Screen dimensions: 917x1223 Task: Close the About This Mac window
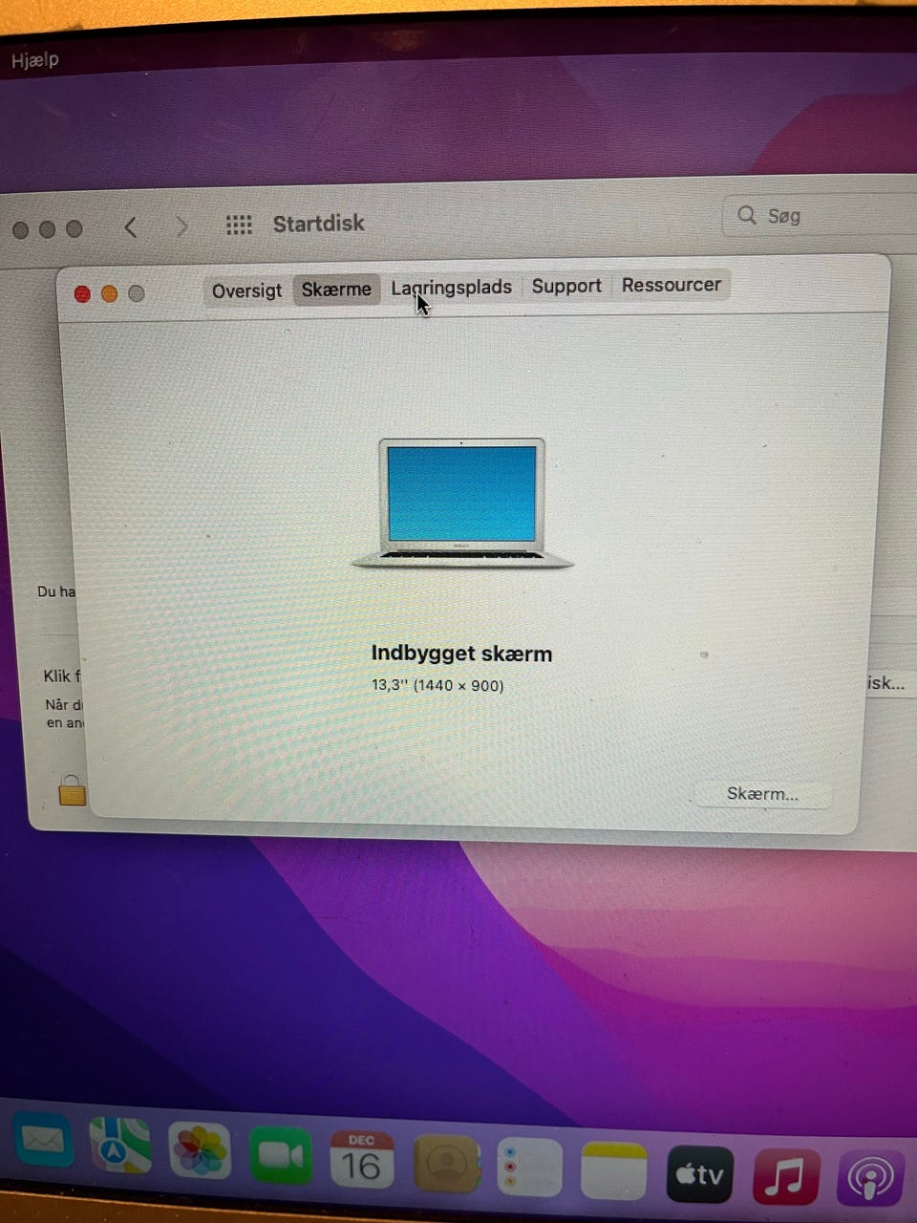(82, 294)
